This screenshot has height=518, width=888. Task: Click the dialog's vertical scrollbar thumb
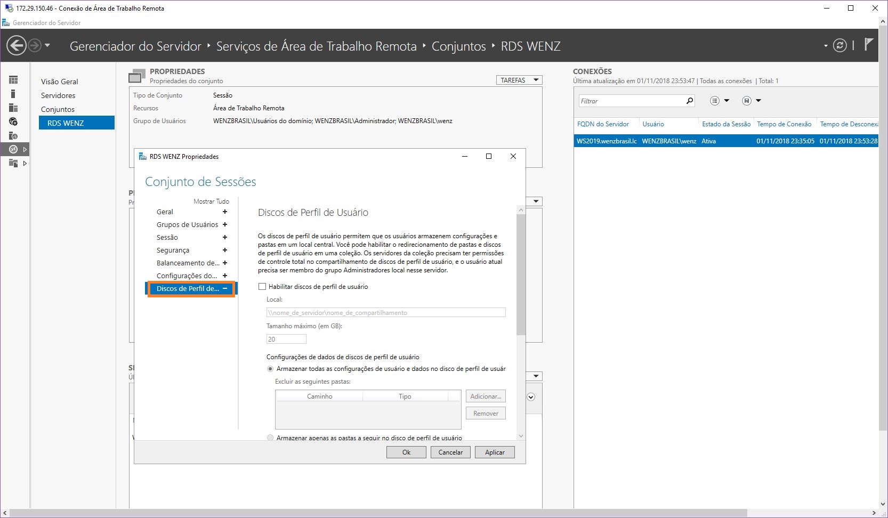[521, 274]
